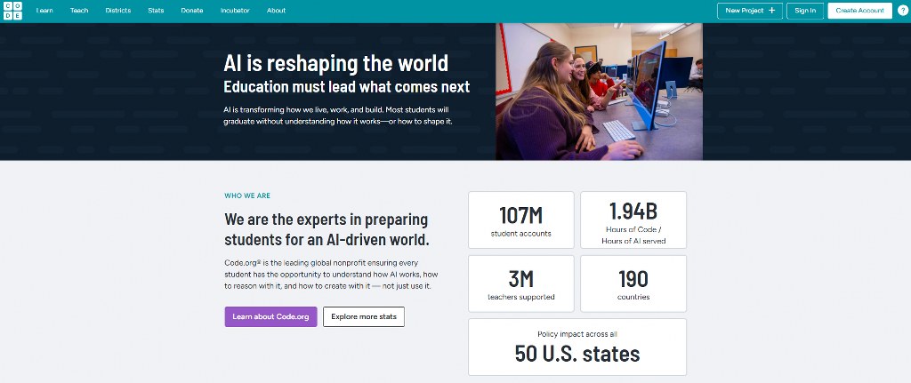Image resolution: width=911 pixels, height=383 pixels.
Task: Click the Create Account button
Action: coord(860,11)
